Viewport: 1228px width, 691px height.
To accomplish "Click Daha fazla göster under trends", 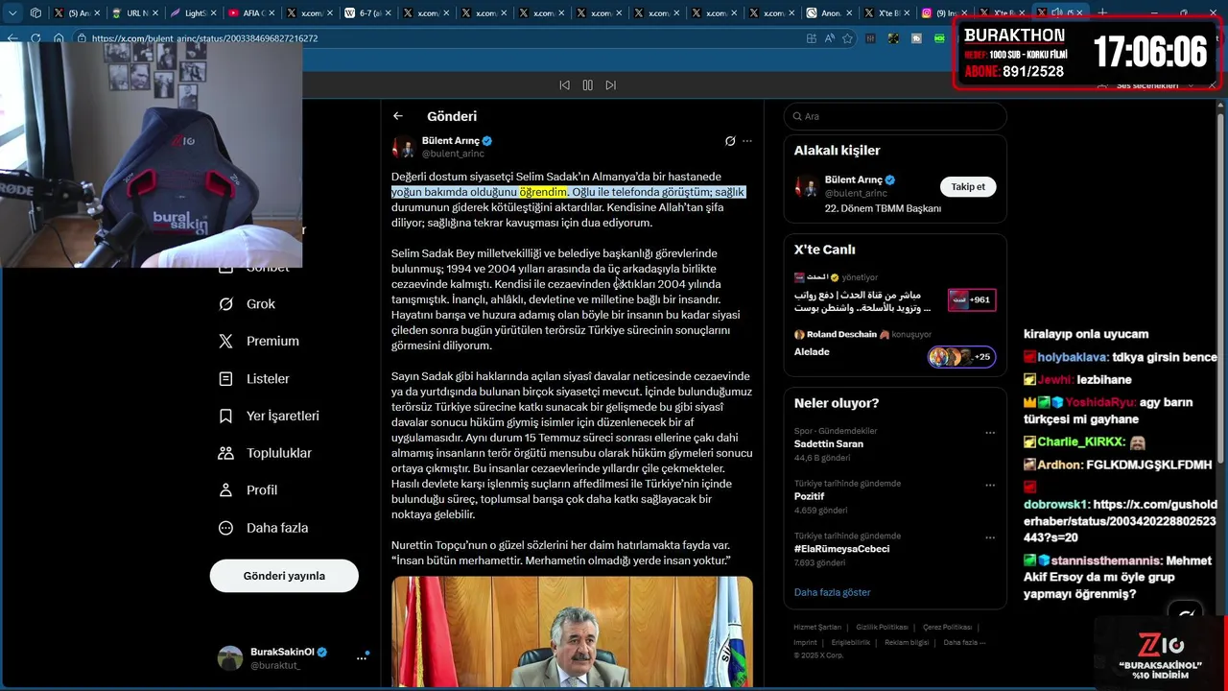I will (832, 592).
